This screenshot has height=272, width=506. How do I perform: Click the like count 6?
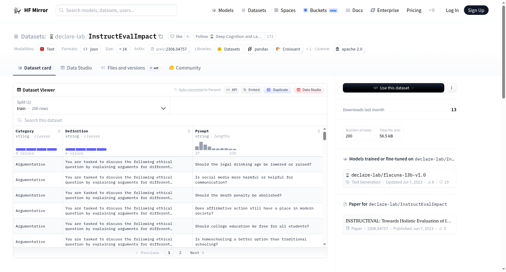tap(188, 36)
